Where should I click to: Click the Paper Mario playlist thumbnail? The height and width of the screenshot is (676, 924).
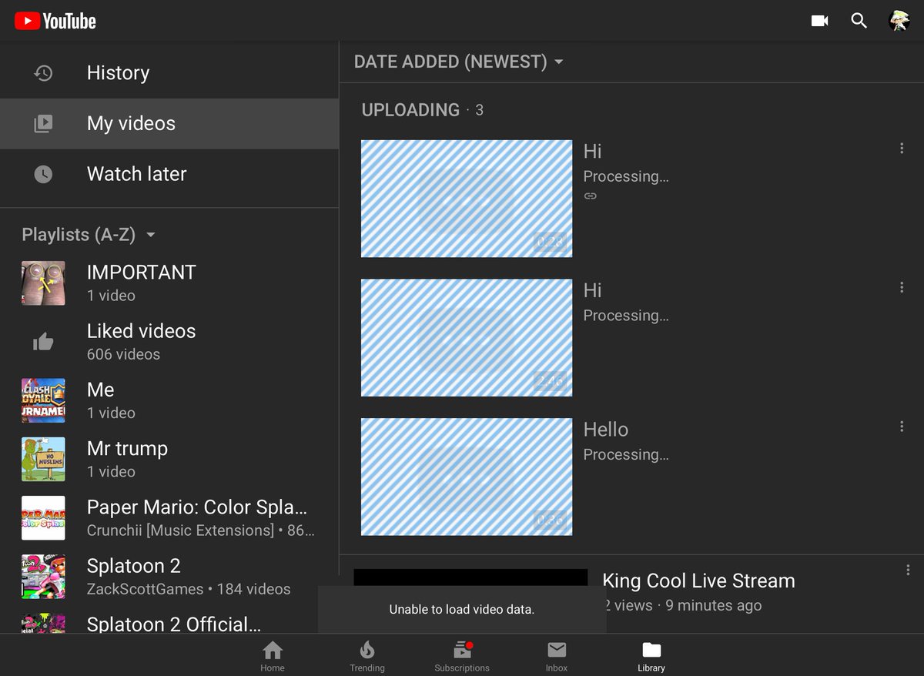pos(43,517)
